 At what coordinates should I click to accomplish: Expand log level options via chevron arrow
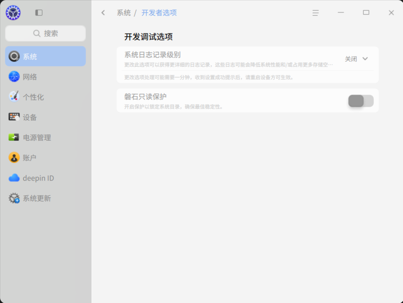[365, 59]
